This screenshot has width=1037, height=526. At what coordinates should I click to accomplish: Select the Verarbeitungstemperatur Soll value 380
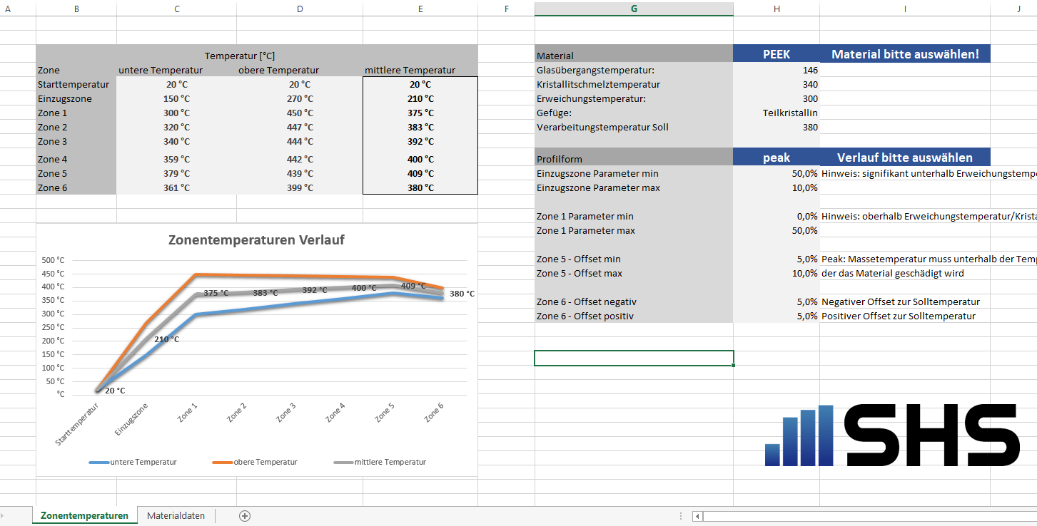[776, 128]
